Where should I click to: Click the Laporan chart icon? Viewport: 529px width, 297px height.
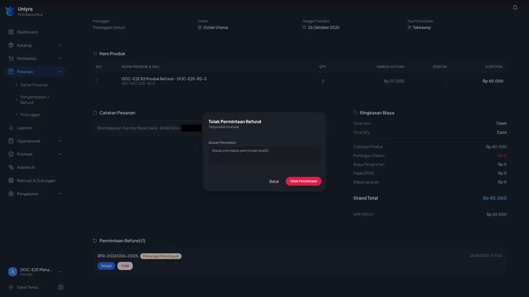[11, 128]
